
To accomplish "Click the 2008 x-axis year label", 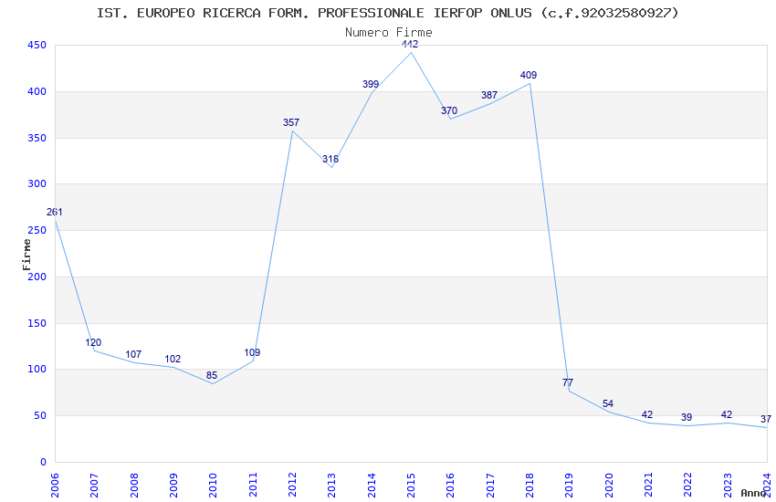I will [133, 486].
